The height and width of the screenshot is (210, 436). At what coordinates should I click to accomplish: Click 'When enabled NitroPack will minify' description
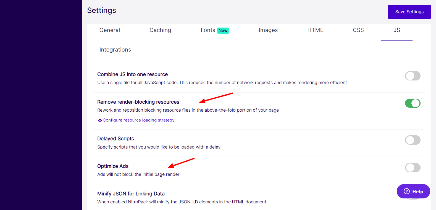pos(182,202)
